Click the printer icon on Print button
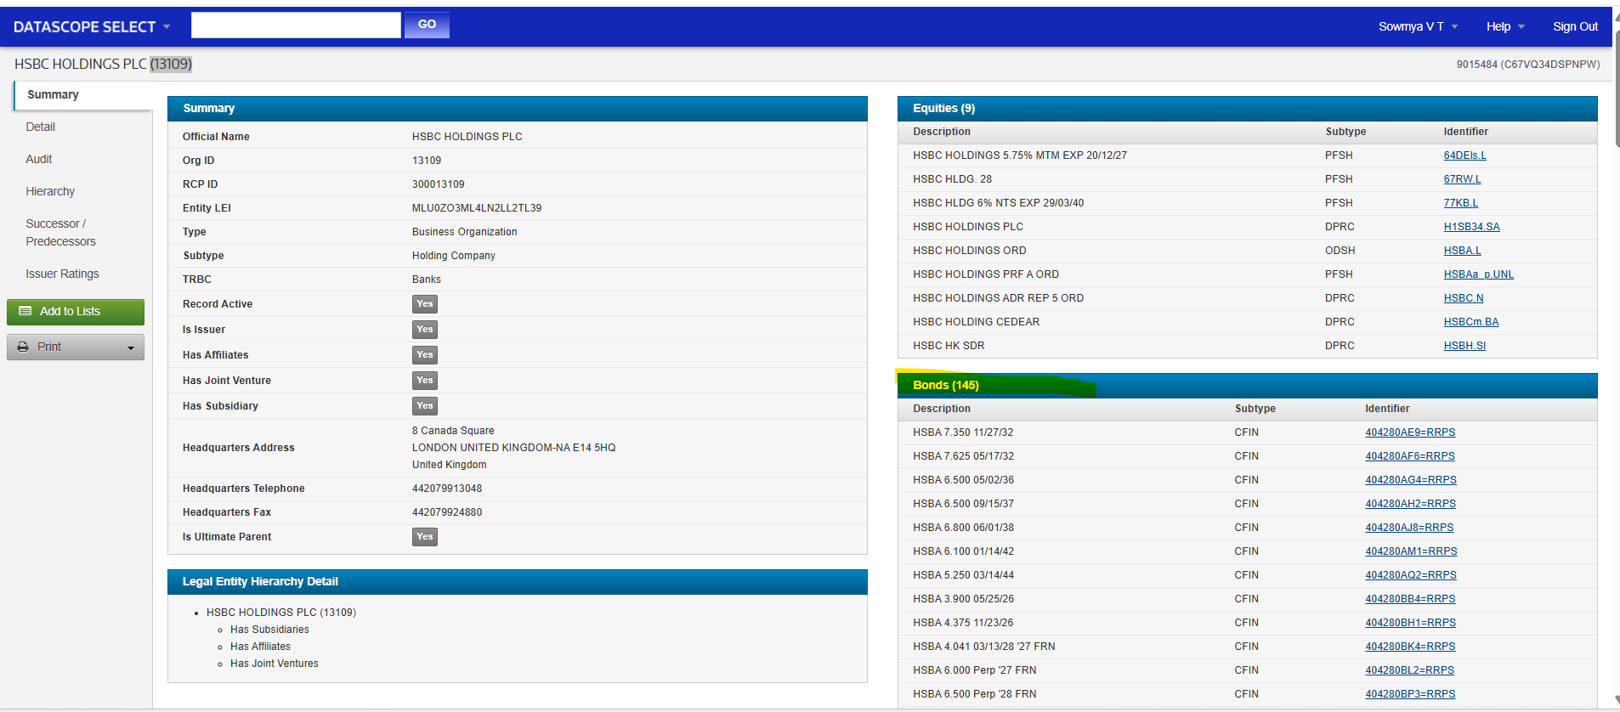This screenshot has height=712, width=1620. click(23, 347)
